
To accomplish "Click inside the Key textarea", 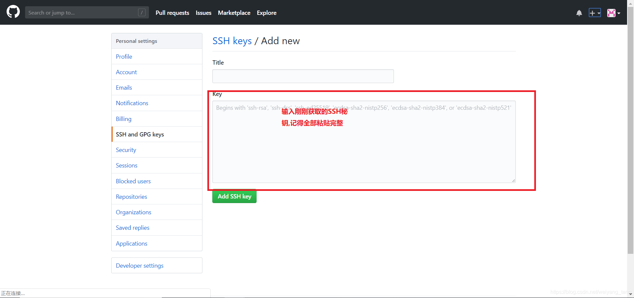I will pyautogui.click(x=364, y=142).
